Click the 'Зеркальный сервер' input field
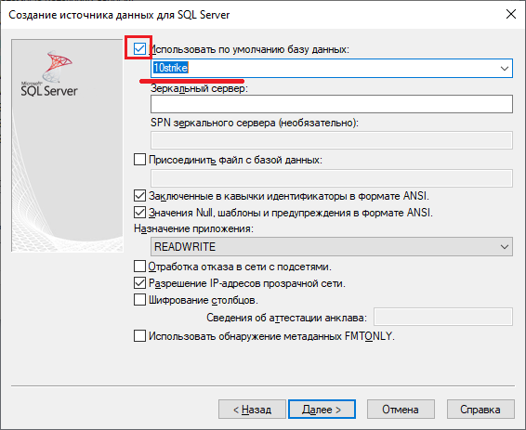 coord(332,104)
